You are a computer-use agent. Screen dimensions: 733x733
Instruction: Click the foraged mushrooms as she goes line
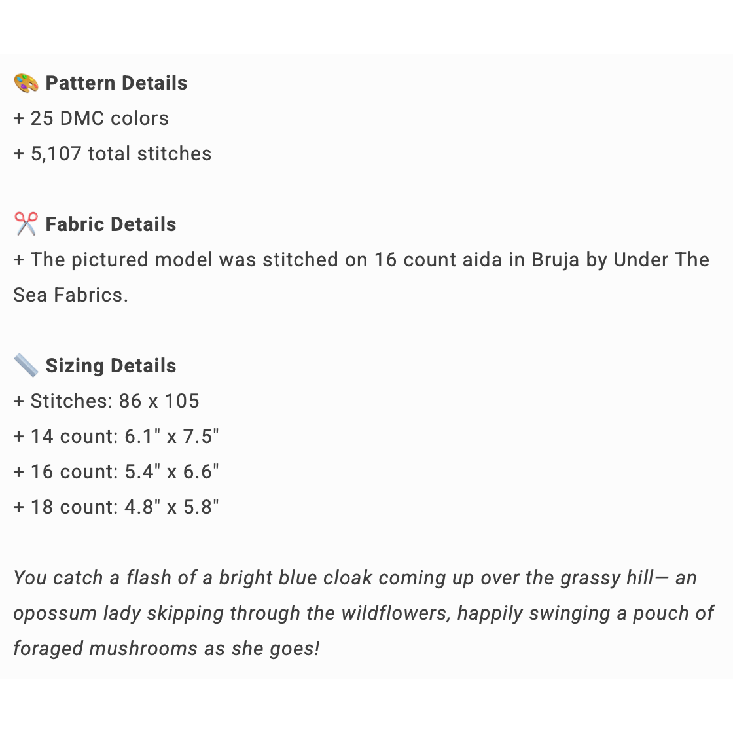click(x=166, y=649)
